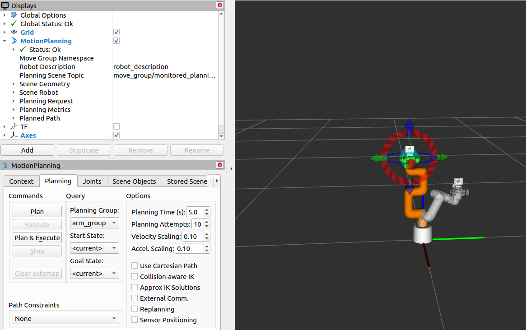The height and width of the screenshot is (330, 526).
Task: Enable Sensor Positioning checkbox
Action: tap(135, 320)
